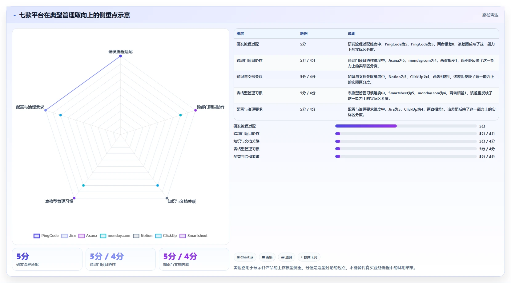The width and height of the screenshot is (511, 283).
Task: Open the 跨部门项目协作 data card
Action: (121, 259)
